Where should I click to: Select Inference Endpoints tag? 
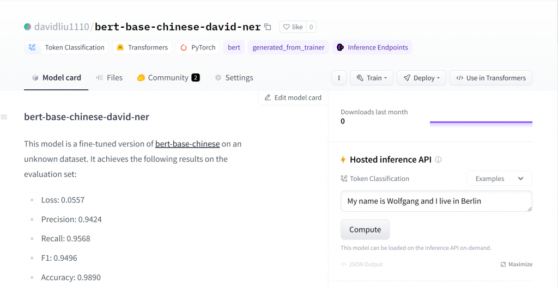tap(372, 47)
